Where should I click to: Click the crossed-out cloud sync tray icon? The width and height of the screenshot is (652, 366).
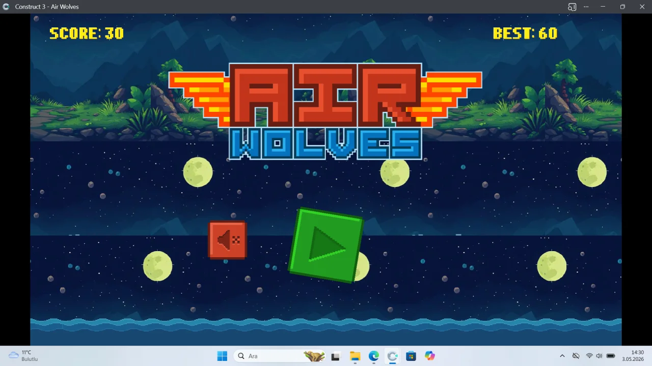point(576,356)
